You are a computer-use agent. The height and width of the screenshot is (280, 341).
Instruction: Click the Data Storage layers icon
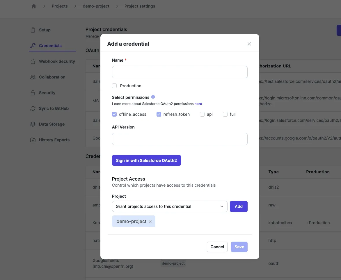click(33, 124)
